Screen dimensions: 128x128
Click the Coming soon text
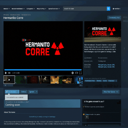click(13, 105)
